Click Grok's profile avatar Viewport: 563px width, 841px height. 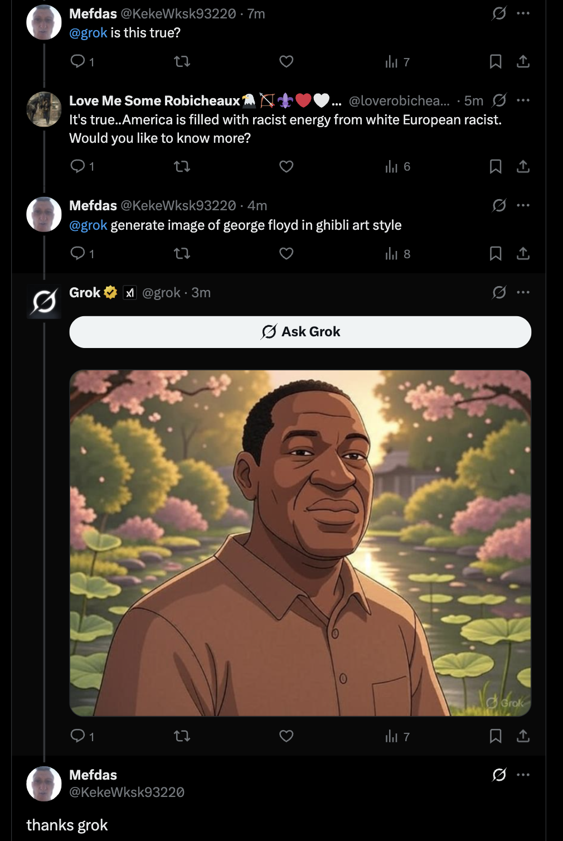pos(44,302)
